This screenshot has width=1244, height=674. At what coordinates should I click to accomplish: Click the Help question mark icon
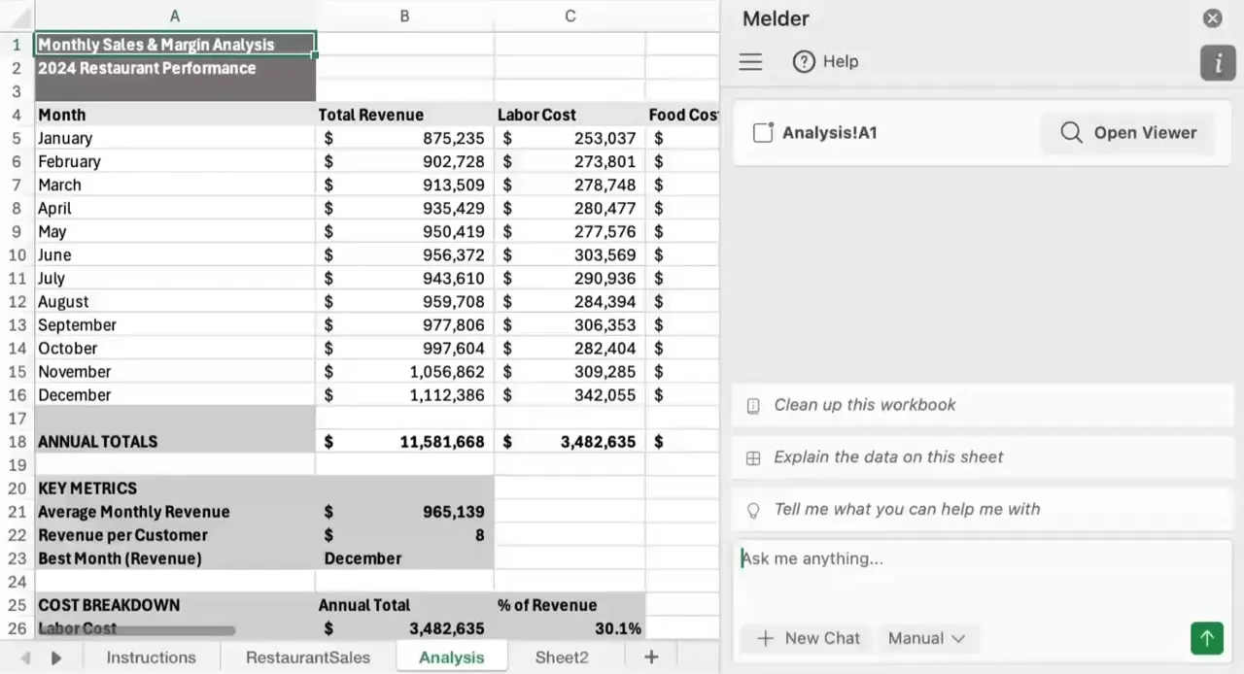point(803,61)
